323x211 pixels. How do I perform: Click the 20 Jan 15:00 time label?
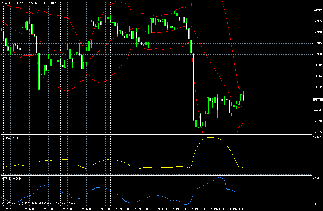point(46,209)
